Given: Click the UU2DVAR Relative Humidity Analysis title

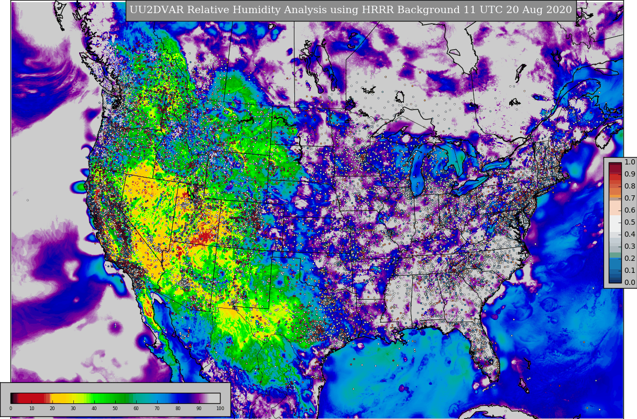Looking at the screenshot, I should pos(351,10).
